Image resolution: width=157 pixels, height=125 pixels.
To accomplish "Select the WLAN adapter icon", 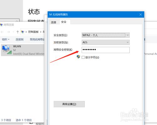I will (7, 50).
